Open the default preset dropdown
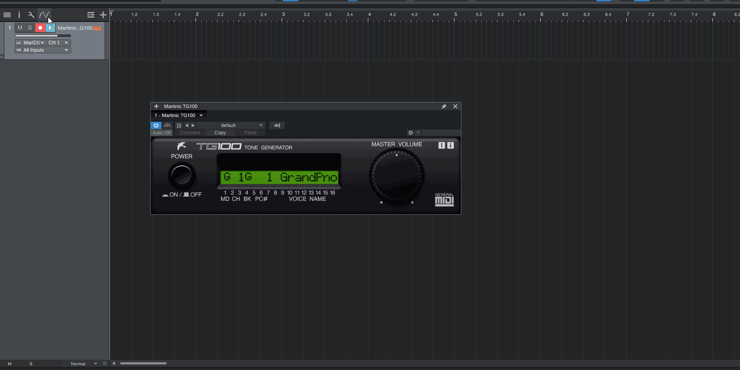740x370 pixels. pos(231,125)
